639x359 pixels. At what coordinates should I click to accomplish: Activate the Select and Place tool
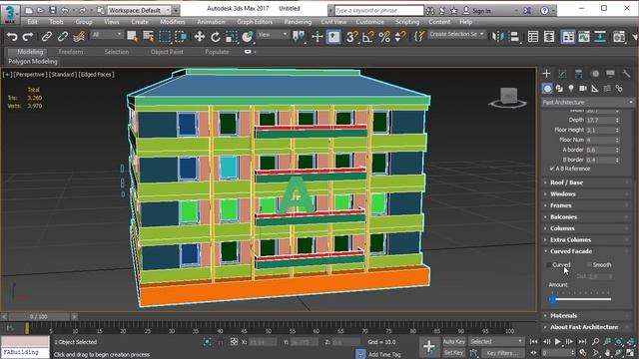click(248, 37)
